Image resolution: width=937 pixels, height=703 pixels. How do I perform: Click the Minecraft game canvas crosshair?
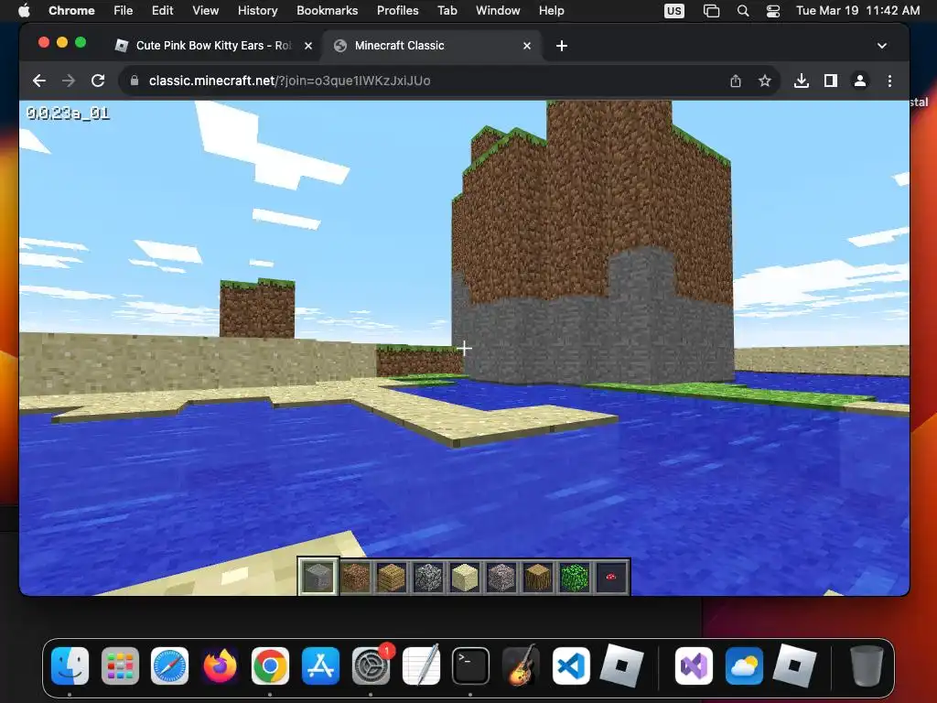click(x=464, y=348)
